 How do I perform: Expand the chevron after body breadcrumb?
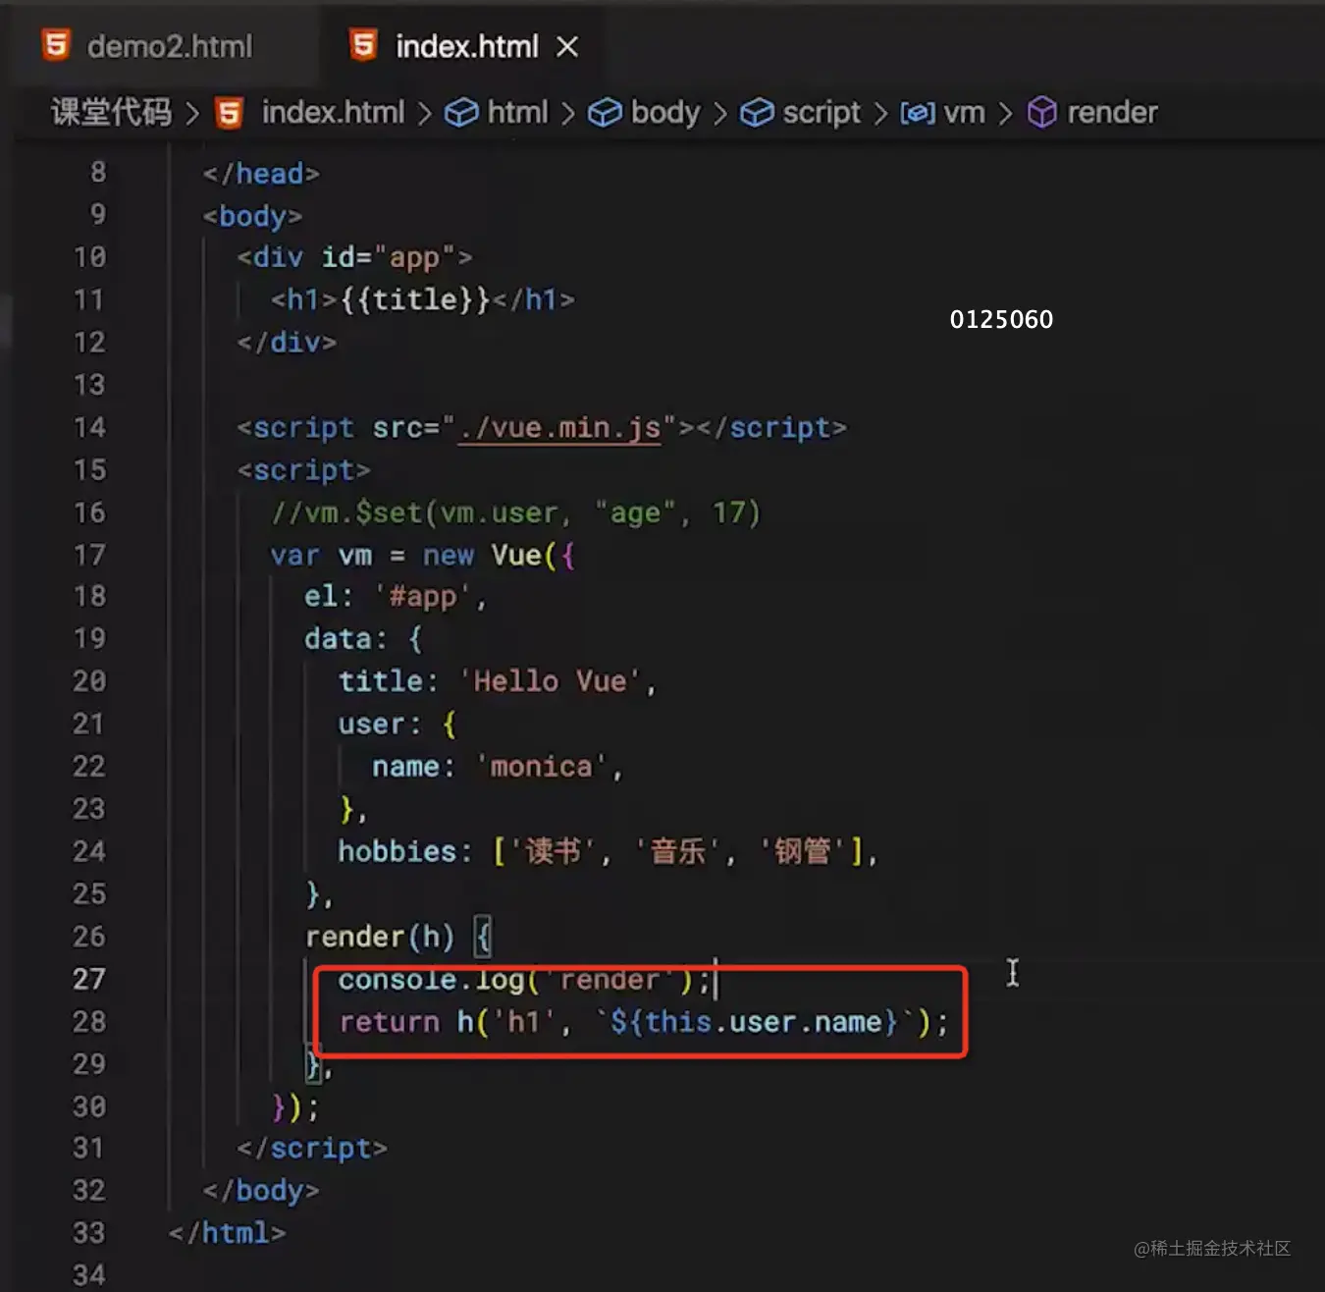pyautogui.click(x=719, y=115)
